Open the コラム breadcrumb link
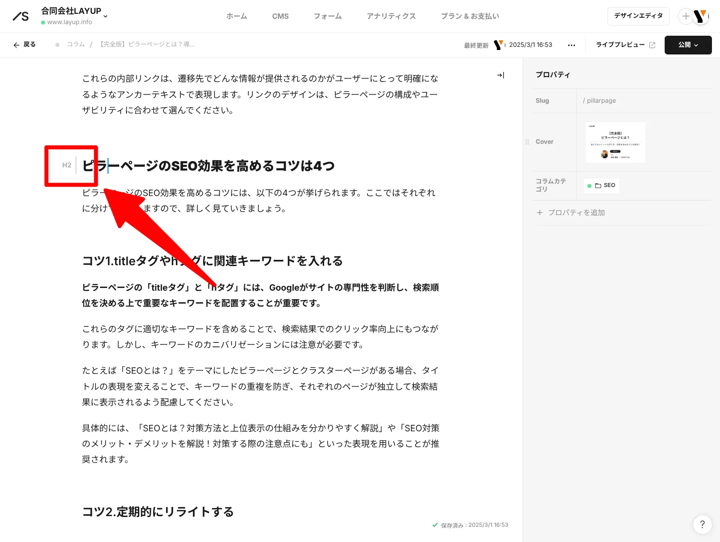This screenshot has height=542, width=720. [76, 45]
